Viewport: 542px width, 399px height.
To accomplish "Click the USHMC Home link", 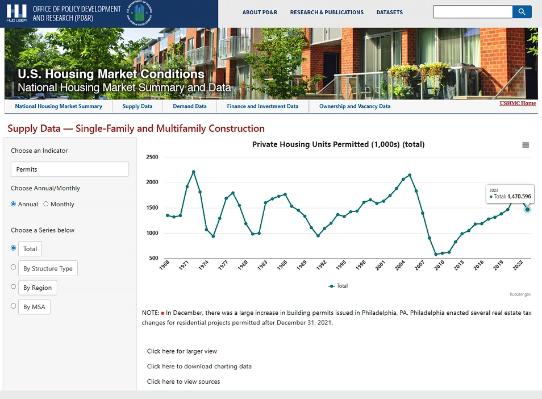I will click(517, 103).
